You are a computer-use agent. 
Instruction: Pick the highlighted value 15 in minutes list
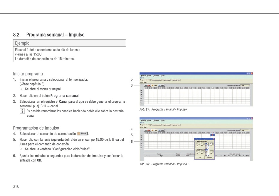206,150
